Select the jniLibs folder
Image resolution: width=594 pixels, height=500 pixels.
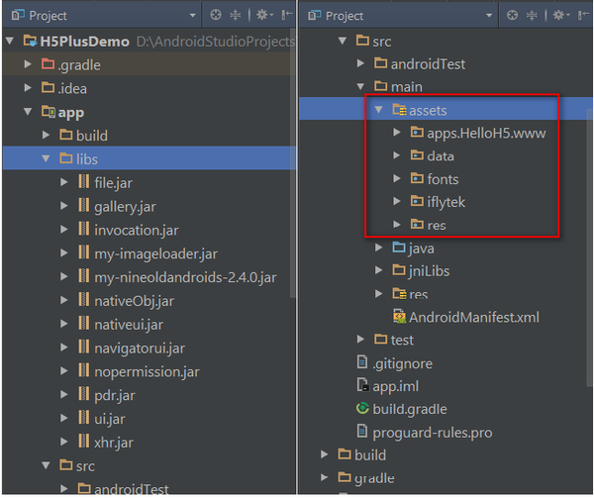[429, 271]
